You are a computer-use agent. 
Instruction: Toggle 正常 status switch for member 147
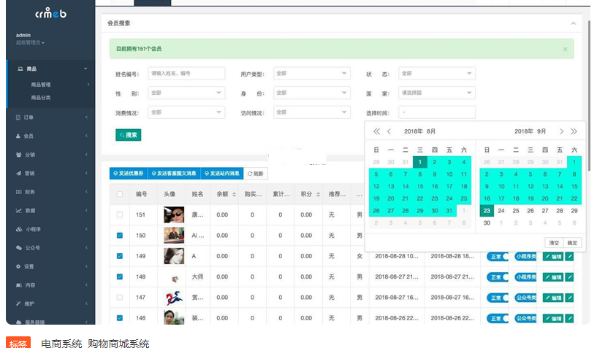click(498, 298)
